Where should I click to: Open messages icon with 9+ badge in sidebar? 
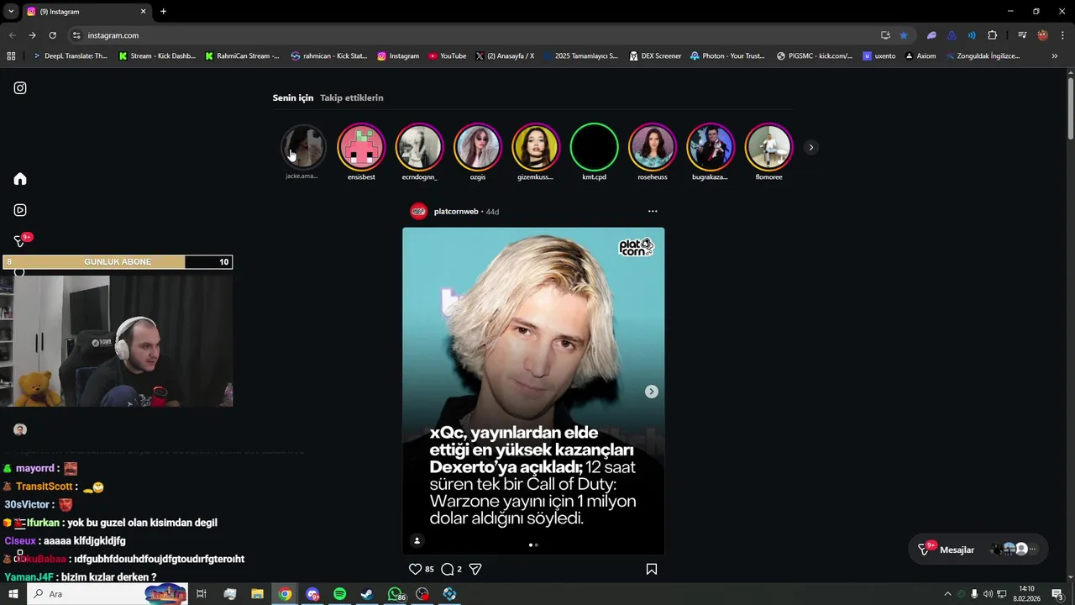(20, 240)
